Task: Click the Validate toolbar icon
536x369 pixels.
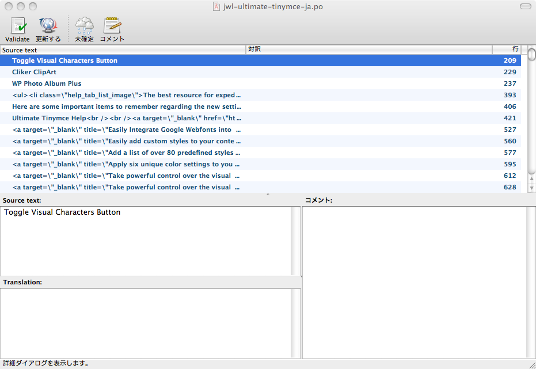Action: click(x=17, y=26)
